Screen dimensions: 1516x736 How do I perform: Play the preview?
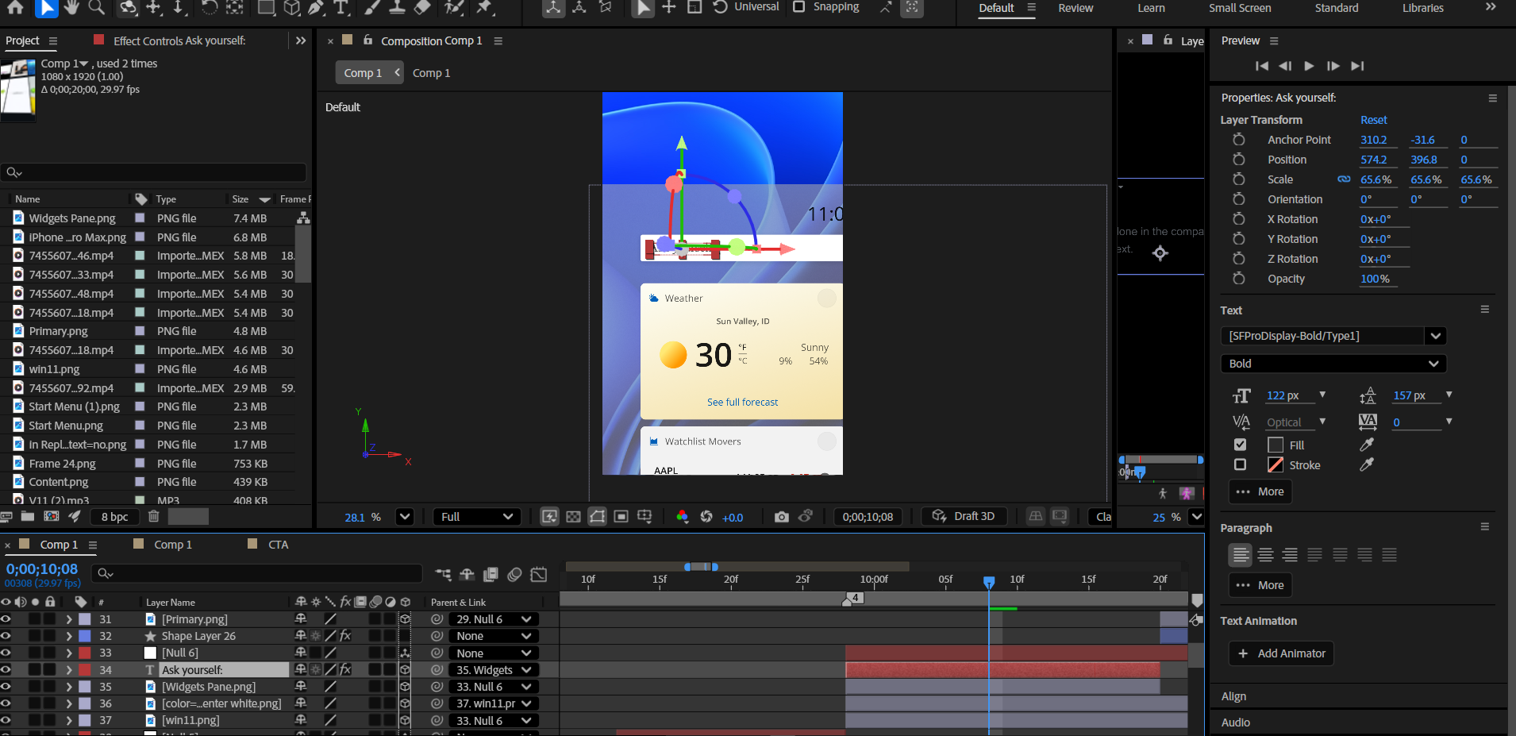point(1309,66)
